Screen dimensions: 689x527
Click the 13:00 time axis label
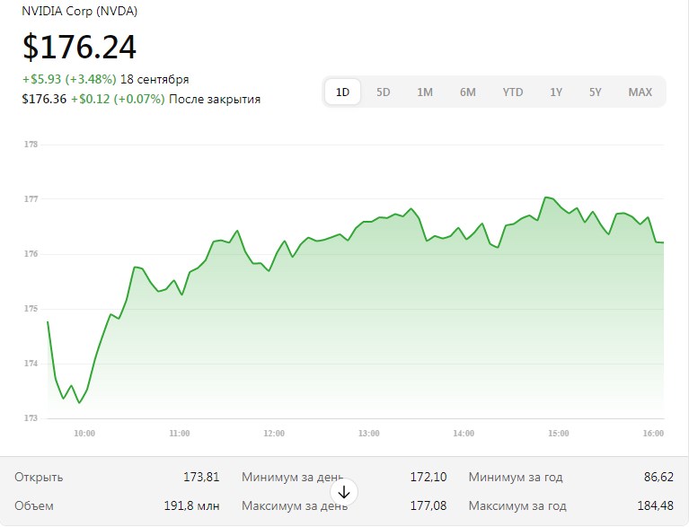click(x=368, y=434)
